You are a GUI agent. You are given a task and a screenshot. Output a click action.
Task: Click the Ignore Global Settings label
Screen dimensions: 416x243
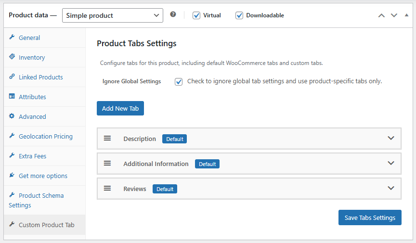(x=131, y=81)
